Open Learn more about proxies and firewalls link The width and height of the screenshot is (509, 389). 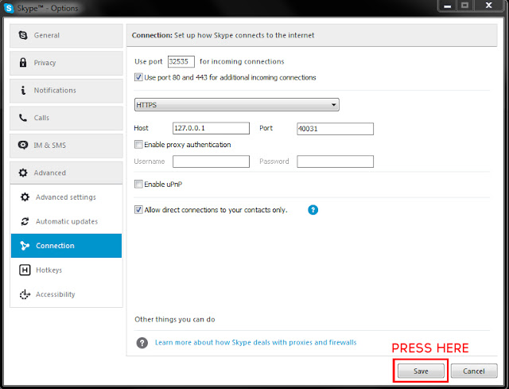255,343
